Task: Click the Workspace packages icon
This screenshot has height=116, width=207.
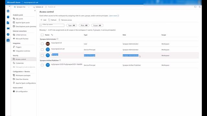Action: click(x=14, y=75)
